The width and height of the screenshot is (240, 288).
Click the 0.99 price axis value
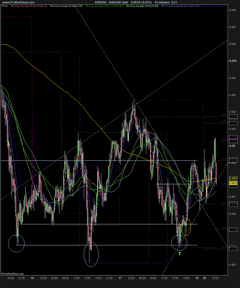(x=232, y=146)
